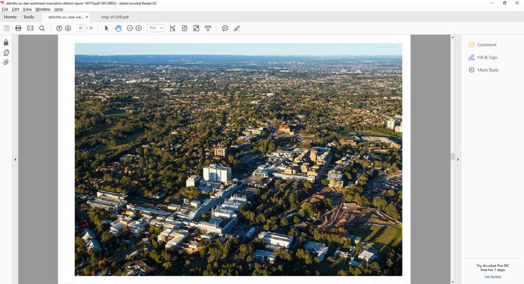Open the find text magnifier icon

click(x=42, y=28)
